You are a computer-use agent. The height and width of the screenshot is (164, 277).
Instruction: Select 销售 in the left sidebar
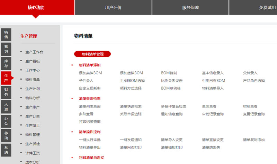point(6,34)
